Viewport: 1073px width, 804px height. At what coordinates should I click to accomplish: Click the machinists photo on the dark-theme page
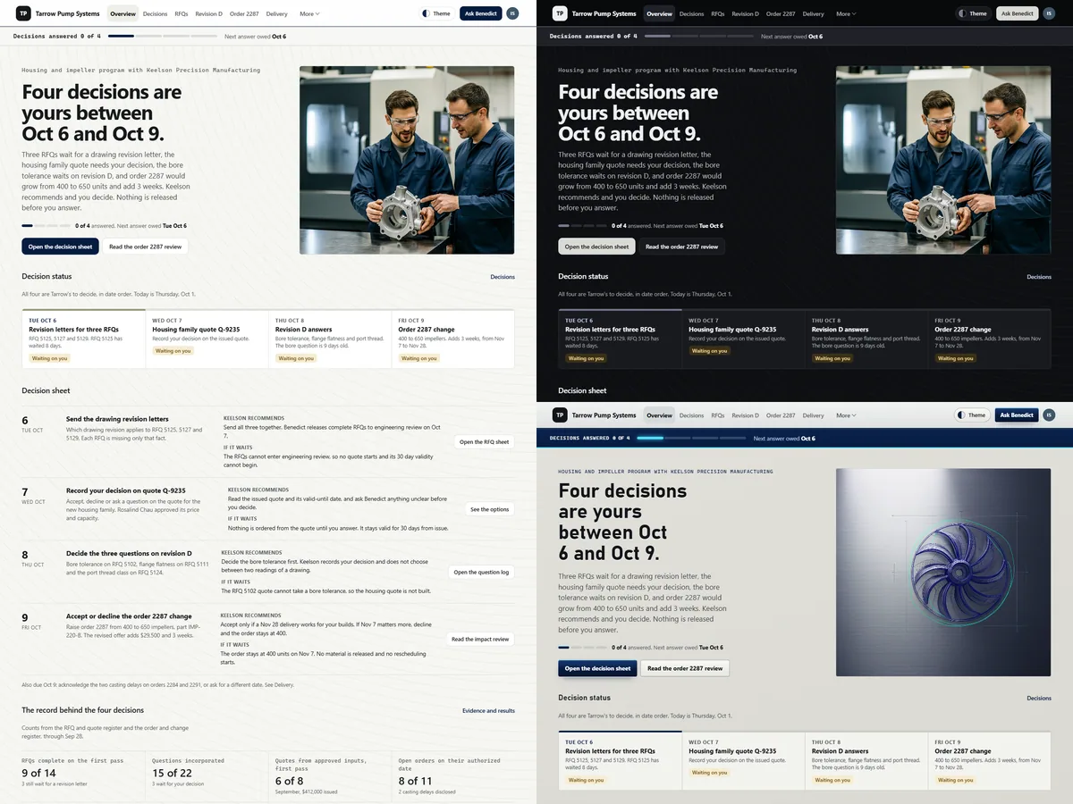coord(943,160)
